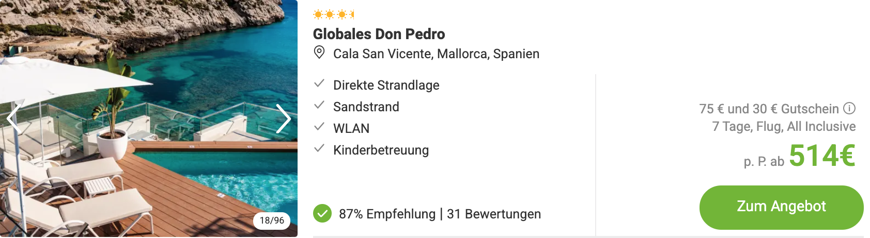Open the Globales Don Pedro hotel title
This screenshot has height=238, width=870.
click(x=379, y=34)
